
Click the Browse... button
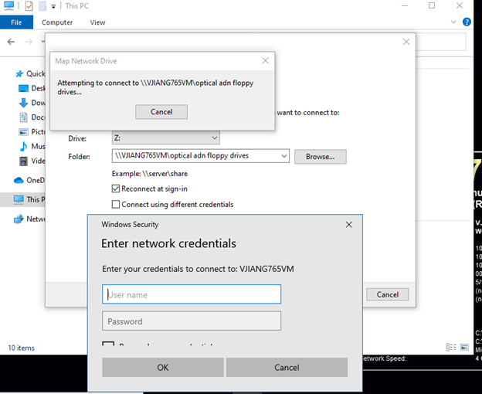click(x=321, y=157)
